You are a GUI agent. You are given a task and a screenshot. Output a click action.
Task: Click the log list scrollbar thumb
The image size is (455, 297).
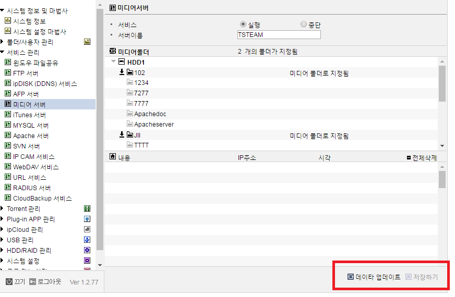click(x=442, y=180)
